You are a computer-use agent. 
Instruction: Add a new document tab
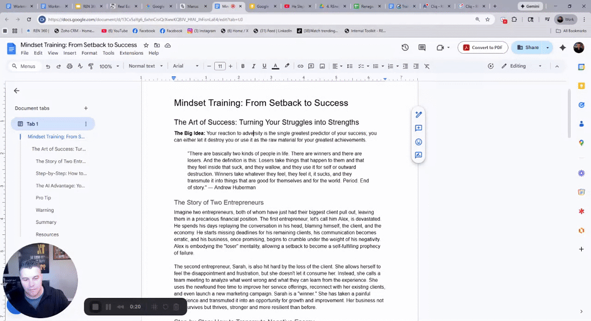(86, 109)
